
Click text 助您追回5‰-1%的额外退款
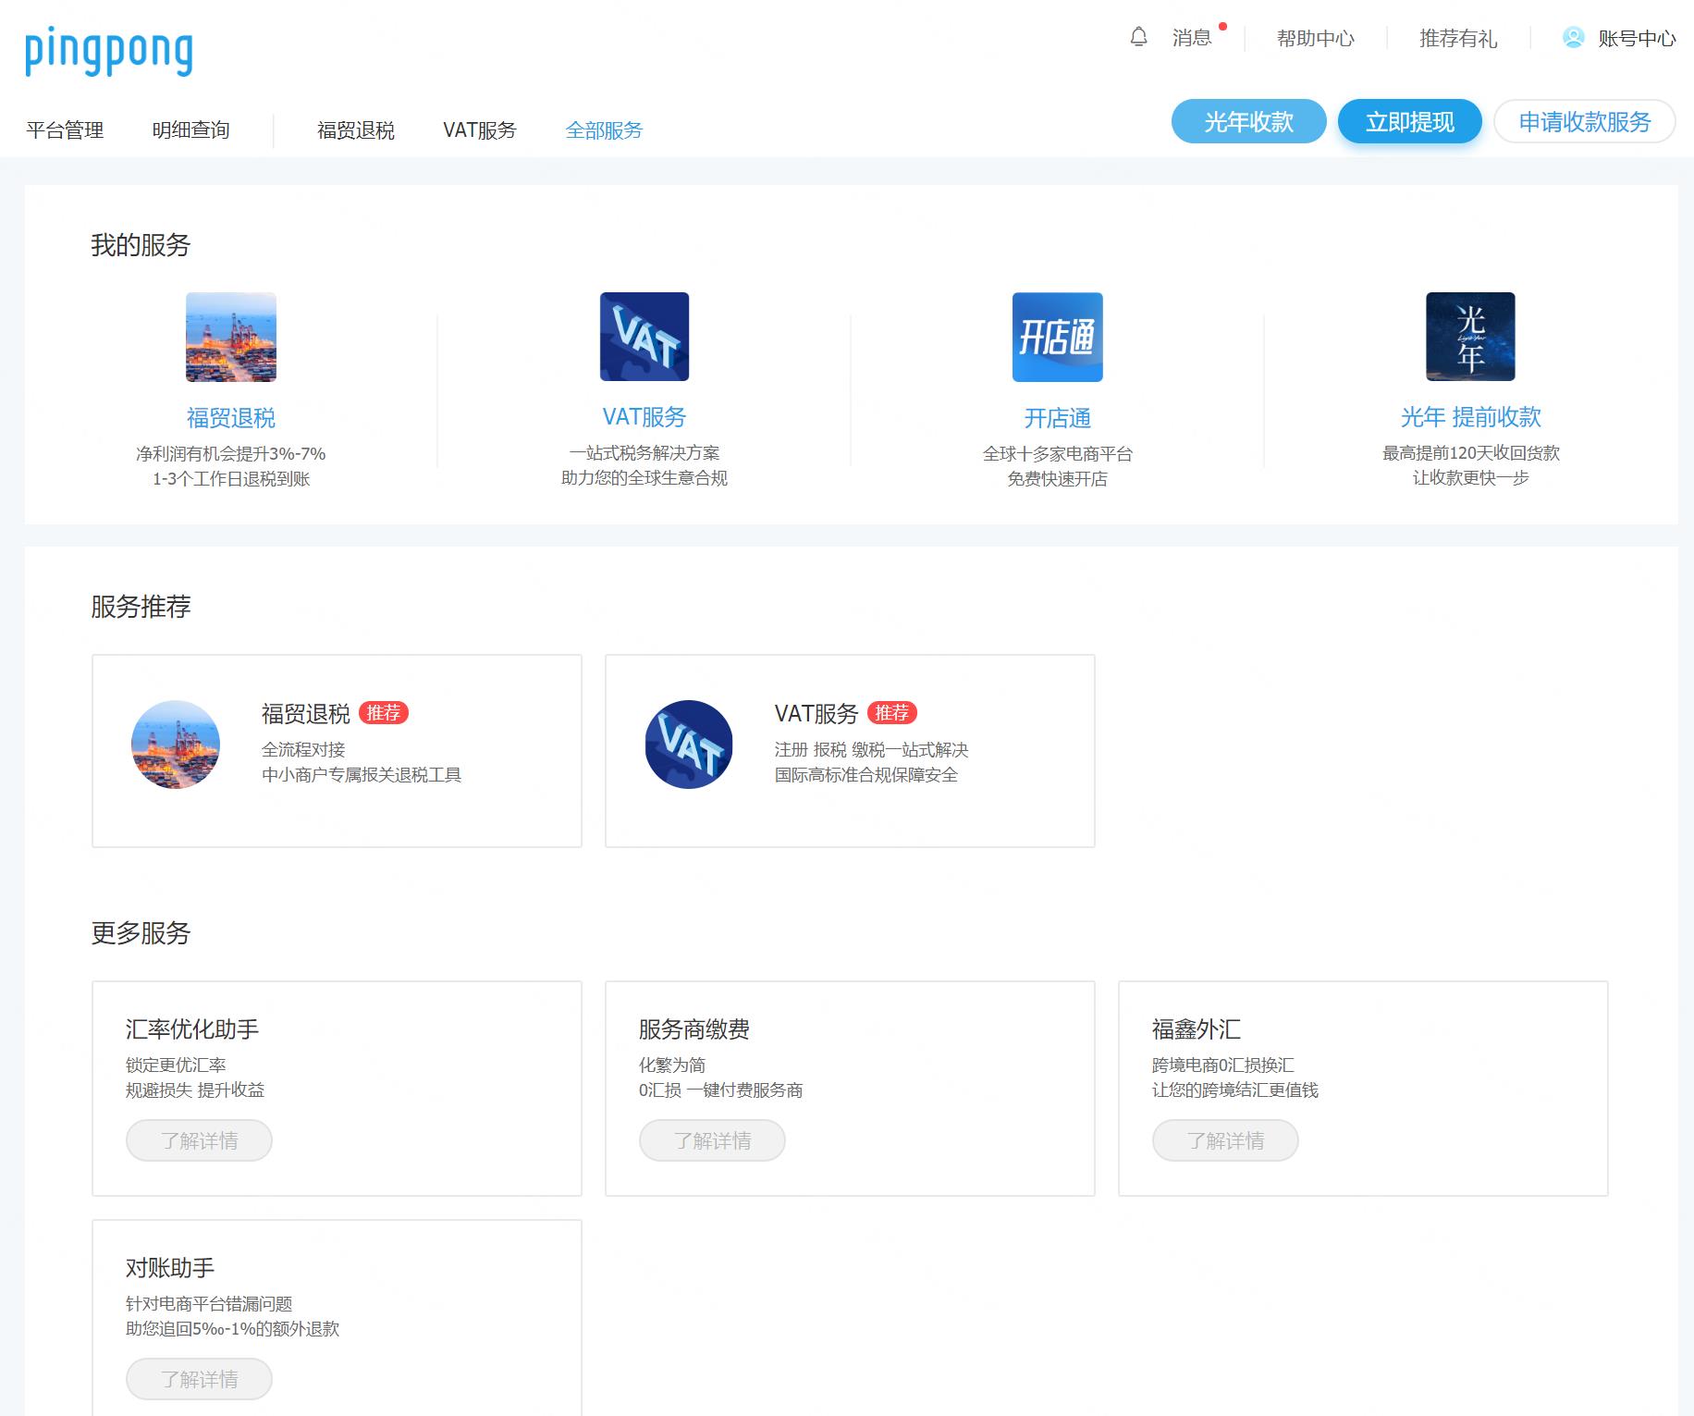(233, 1329)
